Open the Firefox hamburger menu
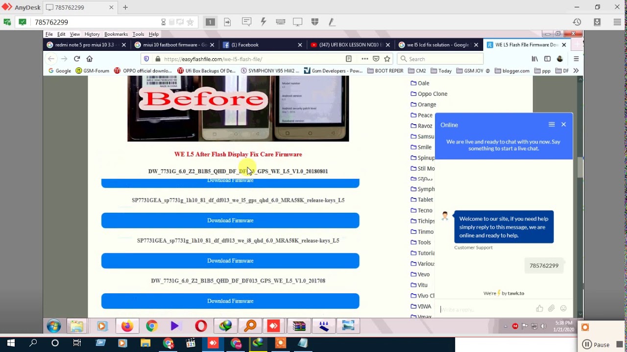 576,59
